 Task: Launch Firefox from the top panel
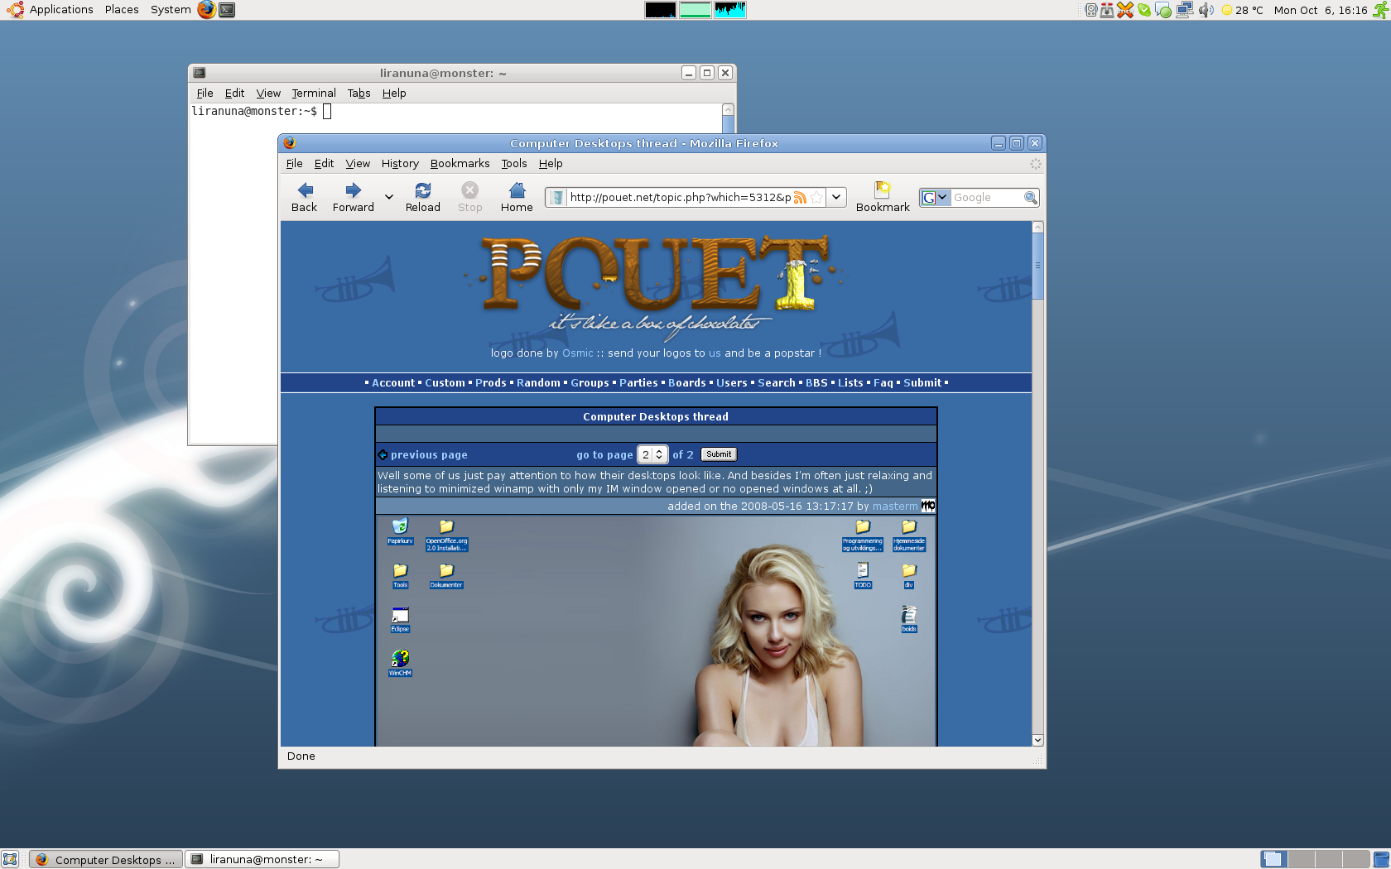(207, 10)
